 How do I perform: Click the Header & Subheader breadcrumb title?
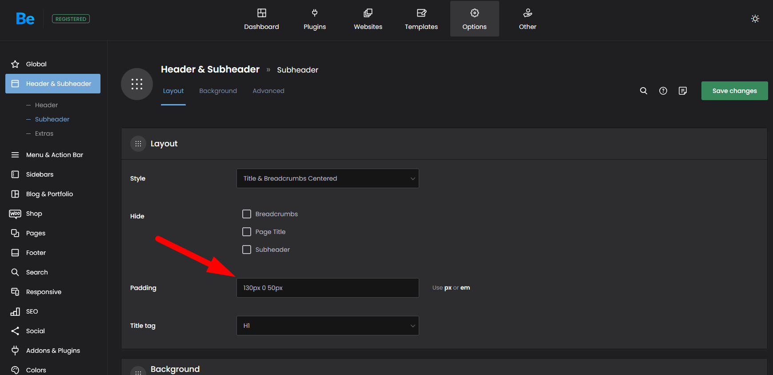[210, 69]
